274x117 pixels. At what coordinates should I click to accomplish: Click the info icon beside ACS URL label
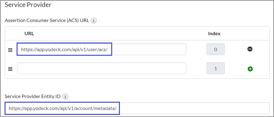(94, 21)
